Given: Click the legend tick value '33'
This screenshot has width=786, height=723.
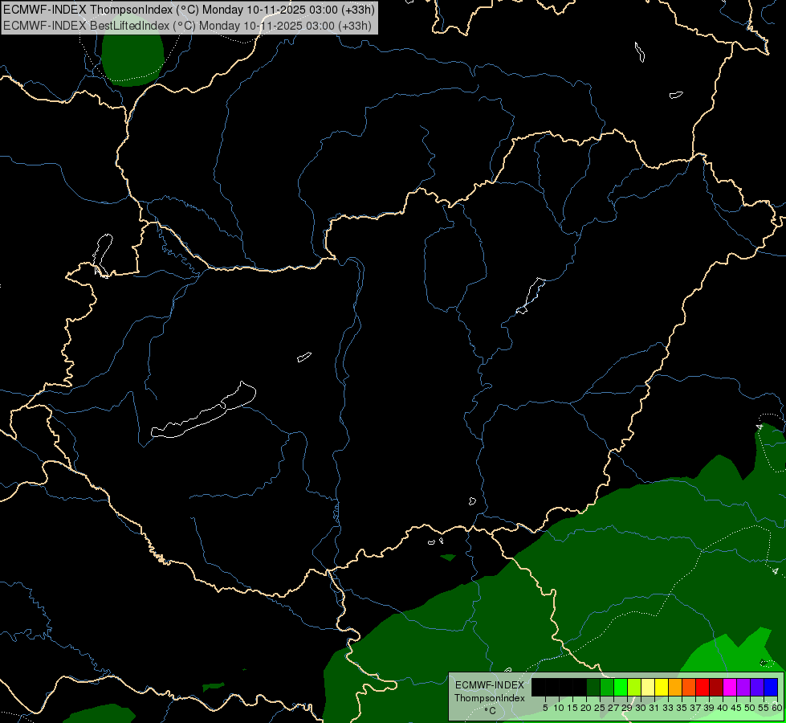Looking at the screenshot, I should coord(668,708).
